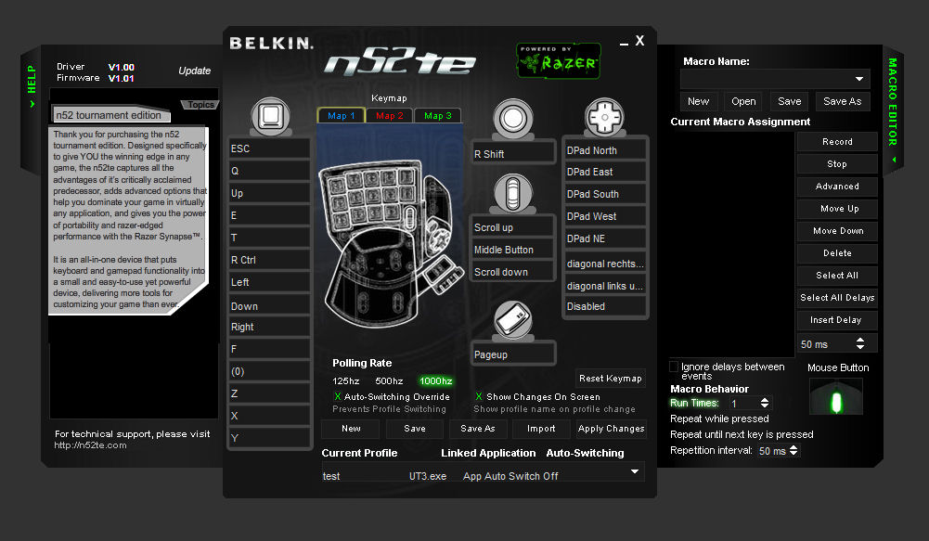Click Reset Keymap button
Screen dimensions: 929x541
pyautogui.click(x=611, y=378)
